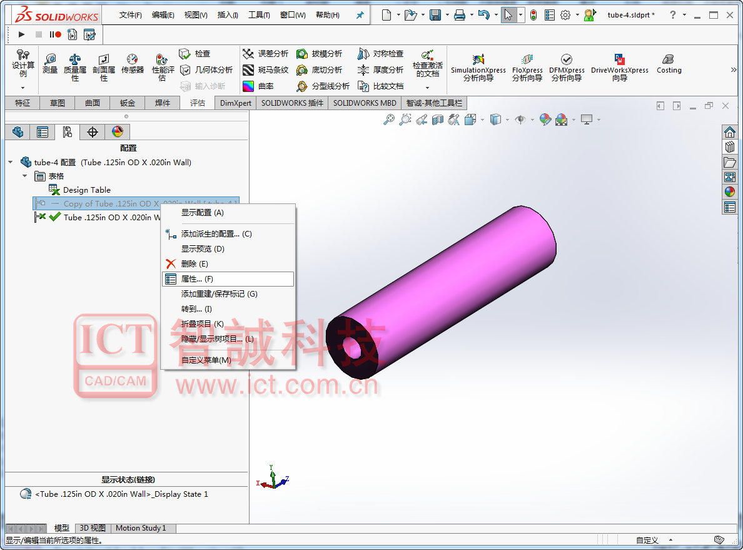Screen dimensions: 743x550
Task: Open Deviation Analysis (误差分析)
Action: tap(265, 54)
